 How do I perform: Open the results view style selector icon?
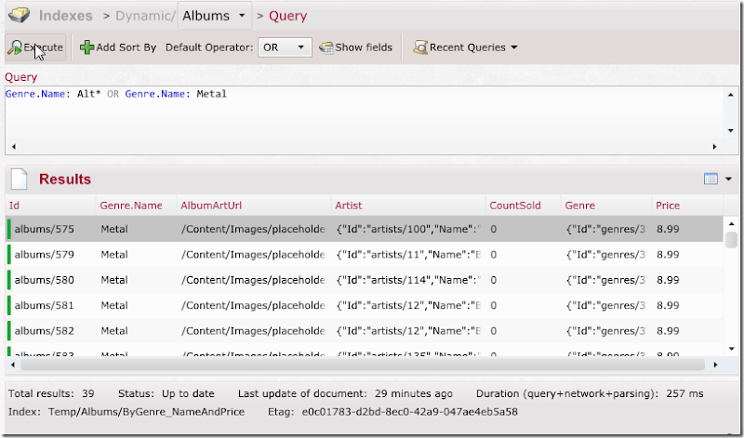[711, 179]
